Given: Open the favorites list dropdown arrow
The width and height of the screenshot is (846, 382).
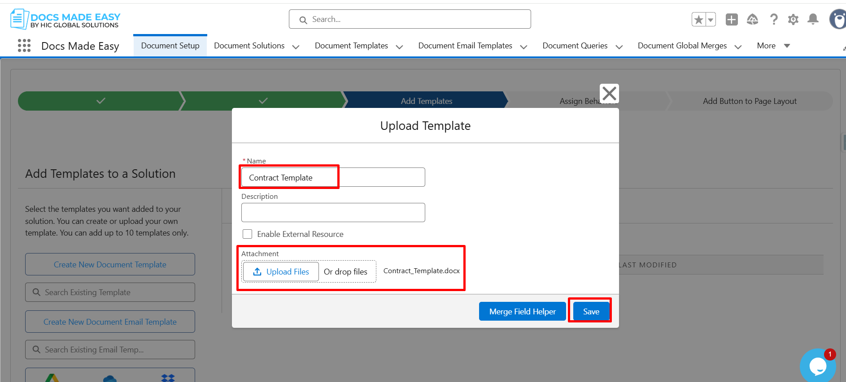Looking at the screenshot, I should 711,20.
